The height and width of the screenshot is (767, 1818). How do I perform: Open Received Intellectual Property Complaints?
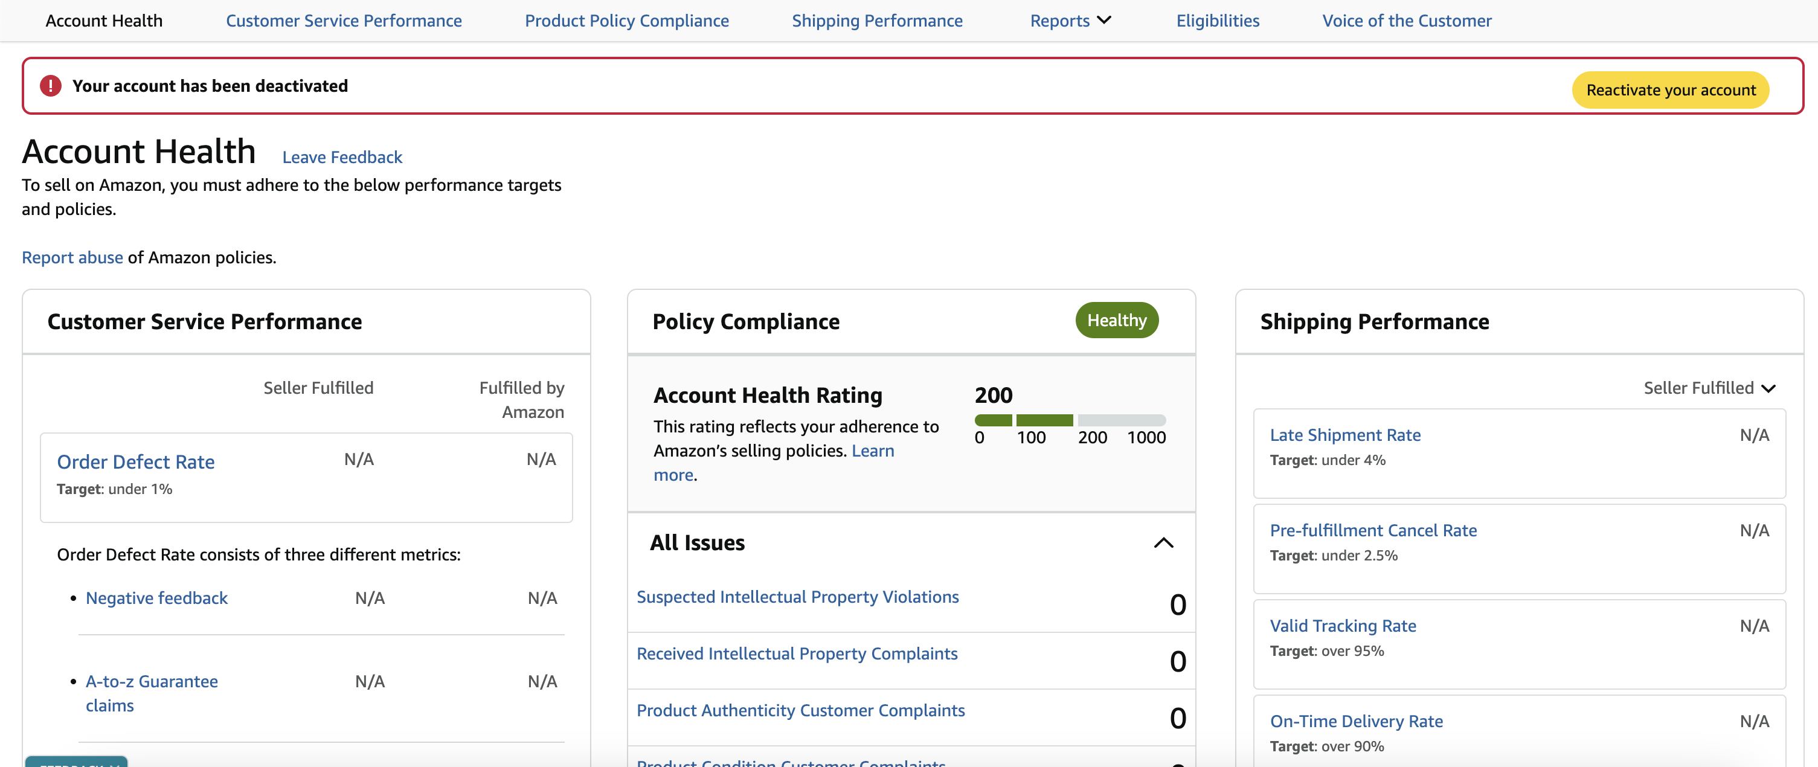coord(797,654)
